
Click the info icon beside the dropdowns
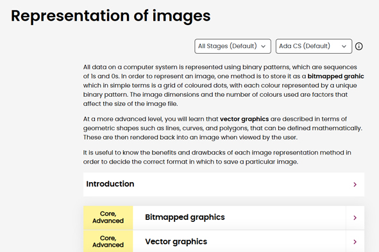(359, 46)
